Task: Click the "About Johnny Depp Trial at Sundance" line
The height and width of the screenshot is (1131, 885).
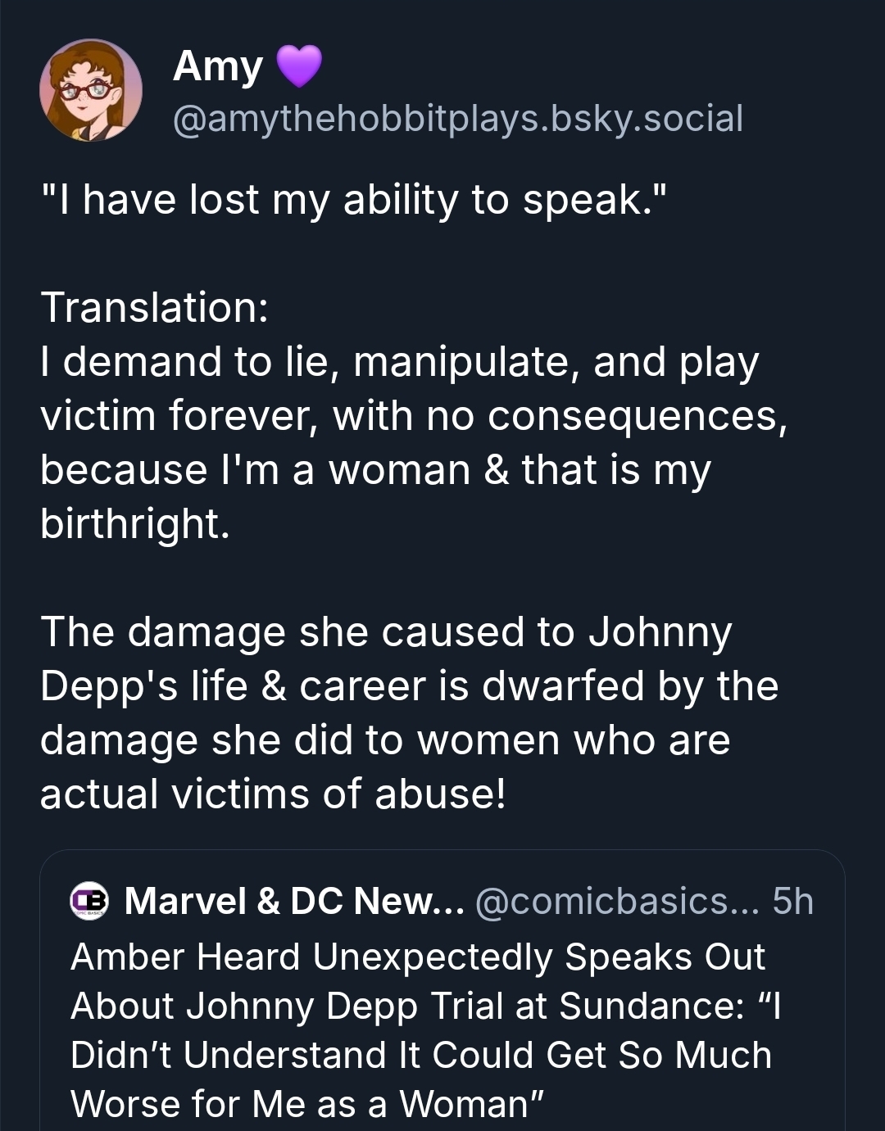Action: click(426, 1006)
